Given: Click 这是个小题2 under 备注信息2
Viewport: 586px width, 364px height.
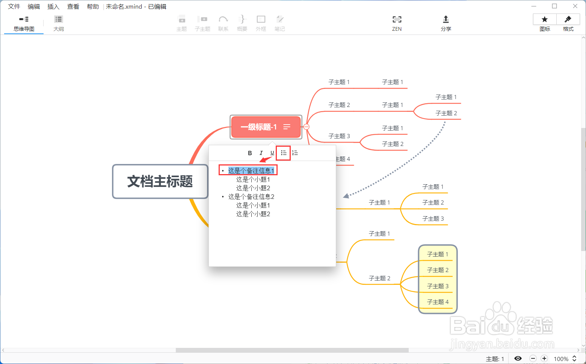Looking at the screenshot, I should coord(253,214).
